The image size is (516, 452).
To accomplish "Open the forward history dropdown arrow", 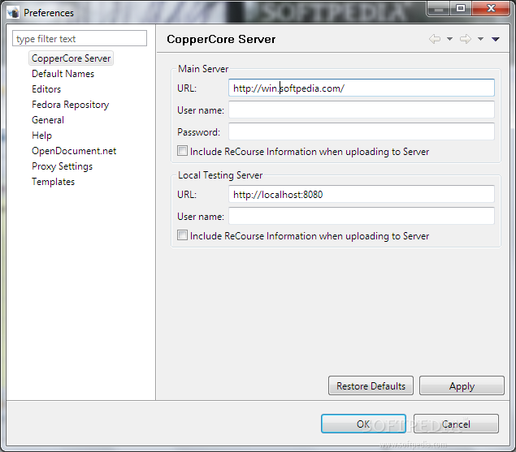I will click(x=480, y=39).
